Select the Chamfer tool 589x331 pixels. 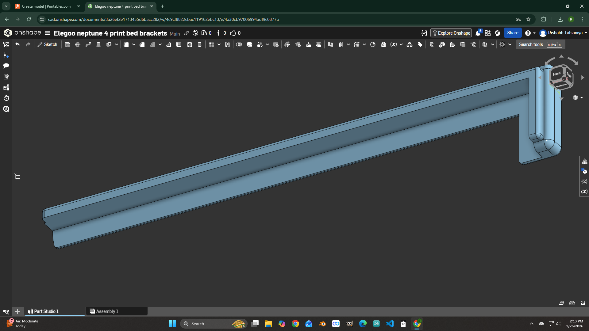142,45
